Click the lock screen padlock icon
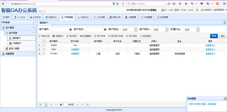The image size is (227, 112). coord(197,10)
